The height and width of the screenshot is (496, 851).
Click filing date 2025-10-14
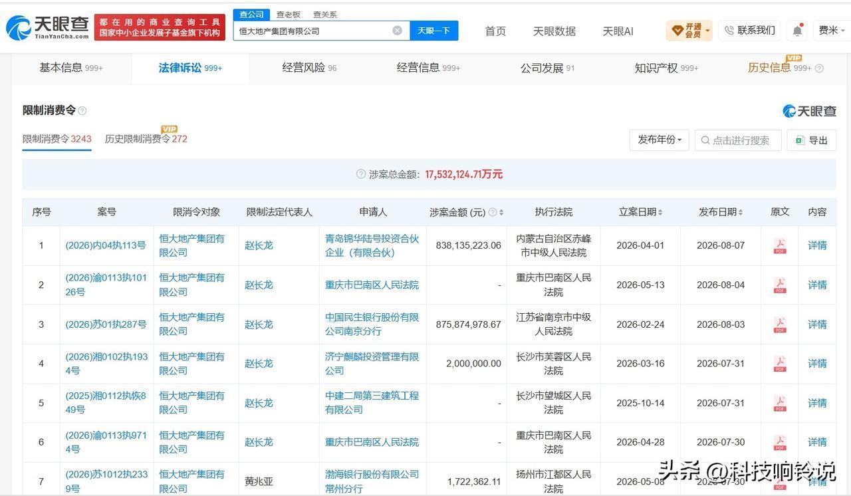tap(640, 403)
